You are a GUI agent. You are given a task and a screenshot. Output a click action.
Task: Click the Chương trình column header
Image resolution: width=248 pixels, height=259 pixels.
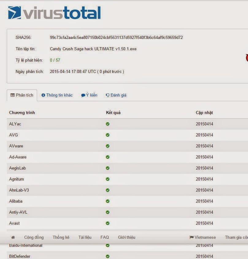22,113
